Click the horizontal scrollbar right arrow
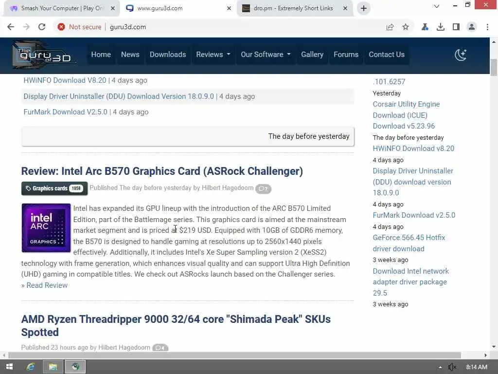This screenshot has height=374, width=498. [486, 355]
